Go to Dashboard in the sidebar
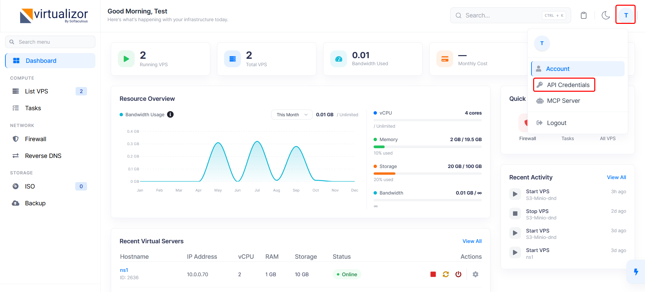Image resolution: width=645 pixels, height=292 pixels. (50, 60)
